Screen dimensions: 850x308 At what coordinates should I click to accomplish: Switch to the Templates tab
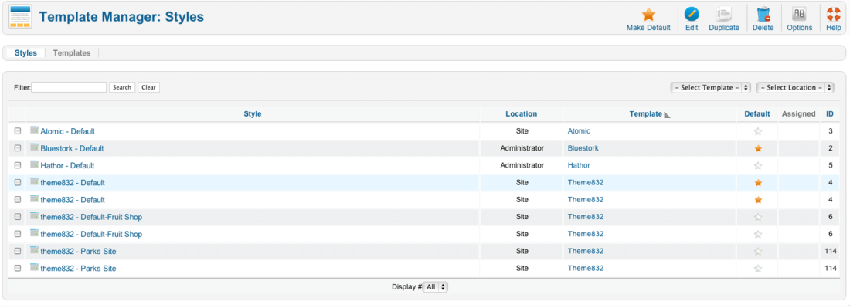pyautogui.click(x=72, y=53)
